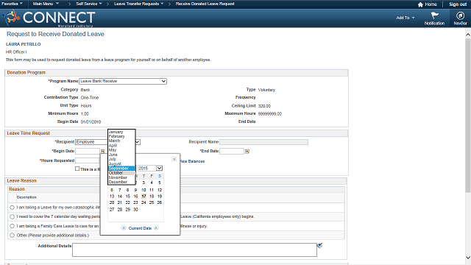Click the Home house icon
The width and height of the screenshot is (471, 265).
click(420, 4)
